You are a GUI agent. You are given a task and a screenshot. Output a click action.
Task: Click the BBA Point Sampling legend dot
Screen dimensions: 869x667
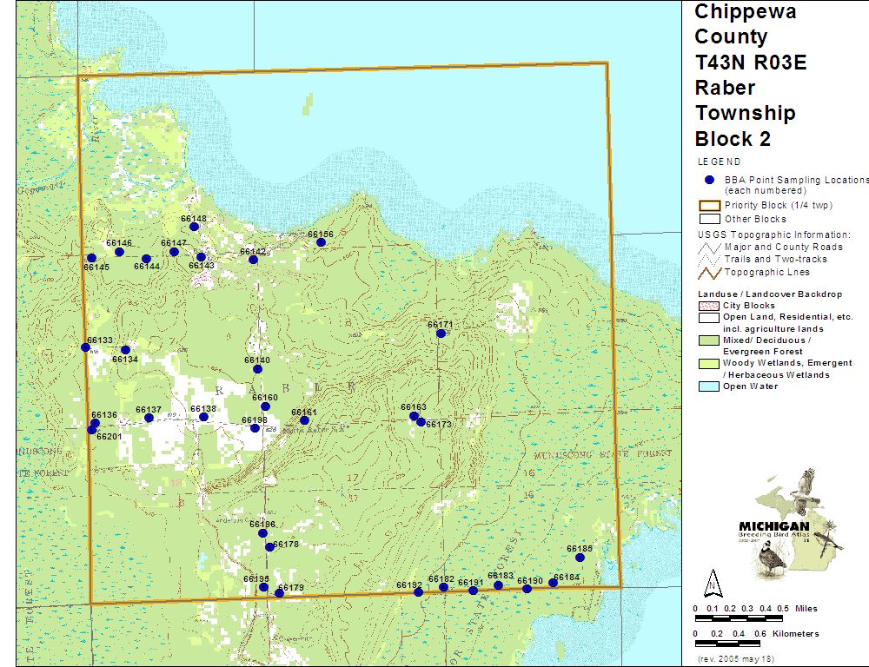point(709,180)
